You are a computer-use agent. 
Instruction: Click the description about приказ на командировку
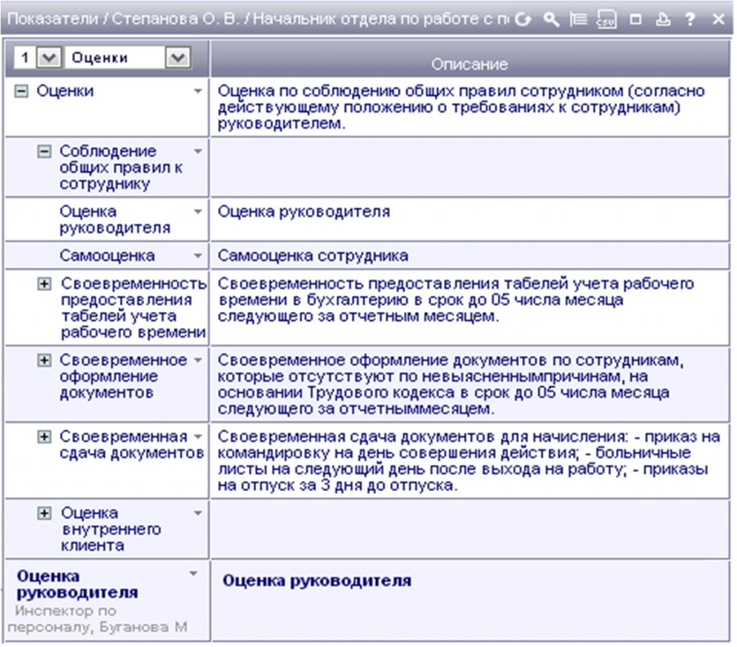coord(469,461)
